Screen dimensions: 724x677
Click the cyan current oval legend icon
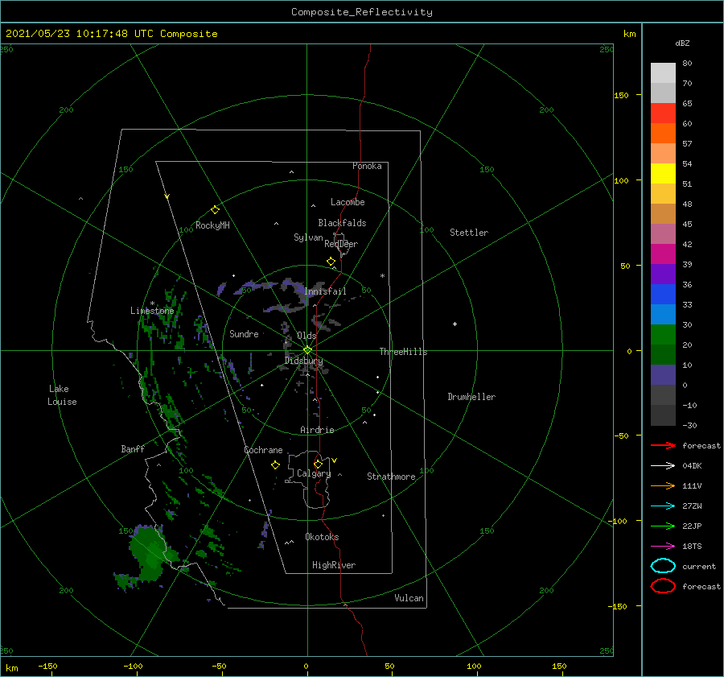click(x=663, y=566)
